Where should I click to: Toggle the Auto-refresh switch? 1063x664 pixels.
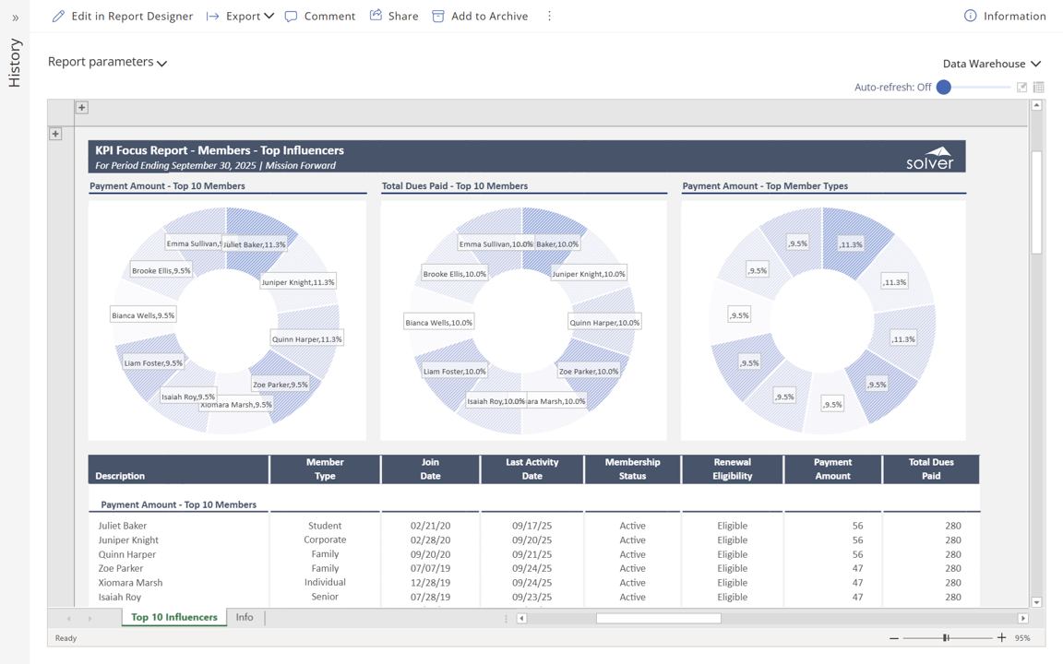[x=944, y=88]
